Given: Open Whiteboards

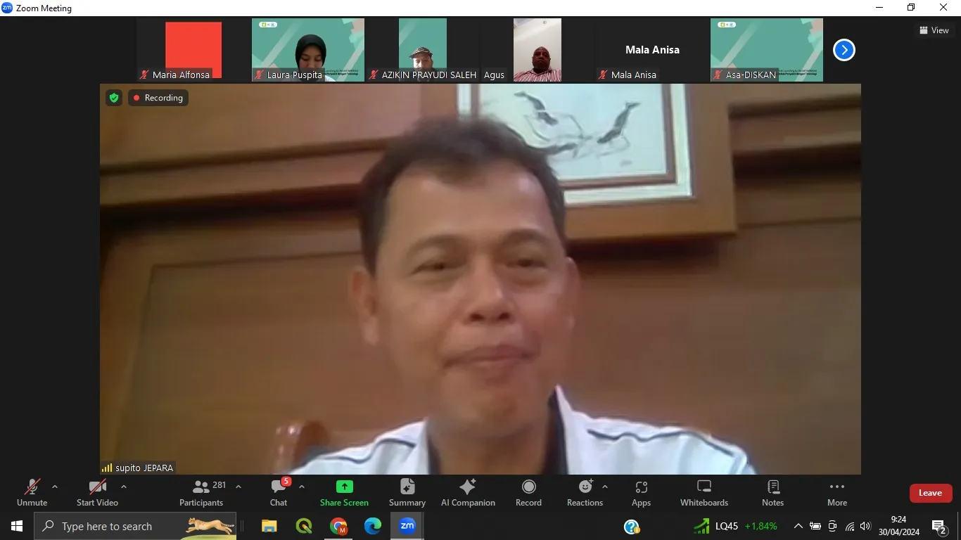Looking at the screenshot, I should click(x=704, y=492).
